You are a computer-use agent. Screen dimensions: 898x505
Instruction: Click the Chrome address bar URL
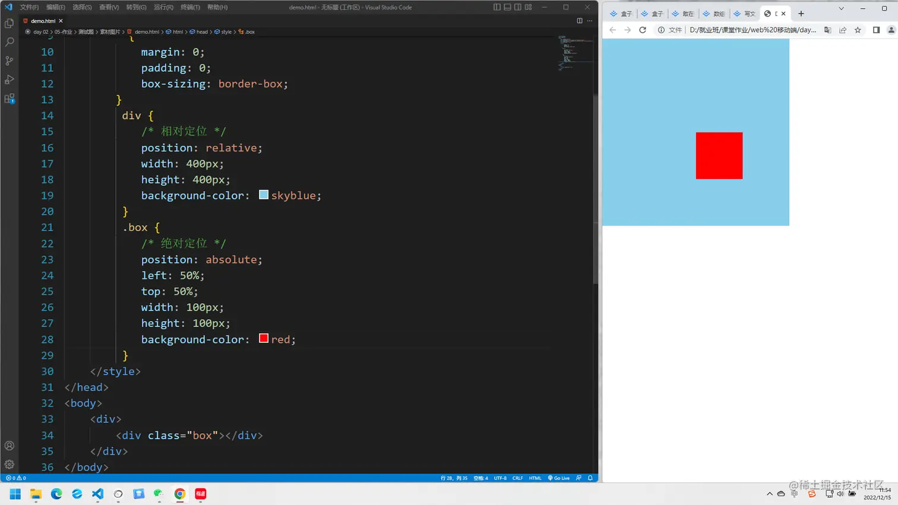coord(753,30)
